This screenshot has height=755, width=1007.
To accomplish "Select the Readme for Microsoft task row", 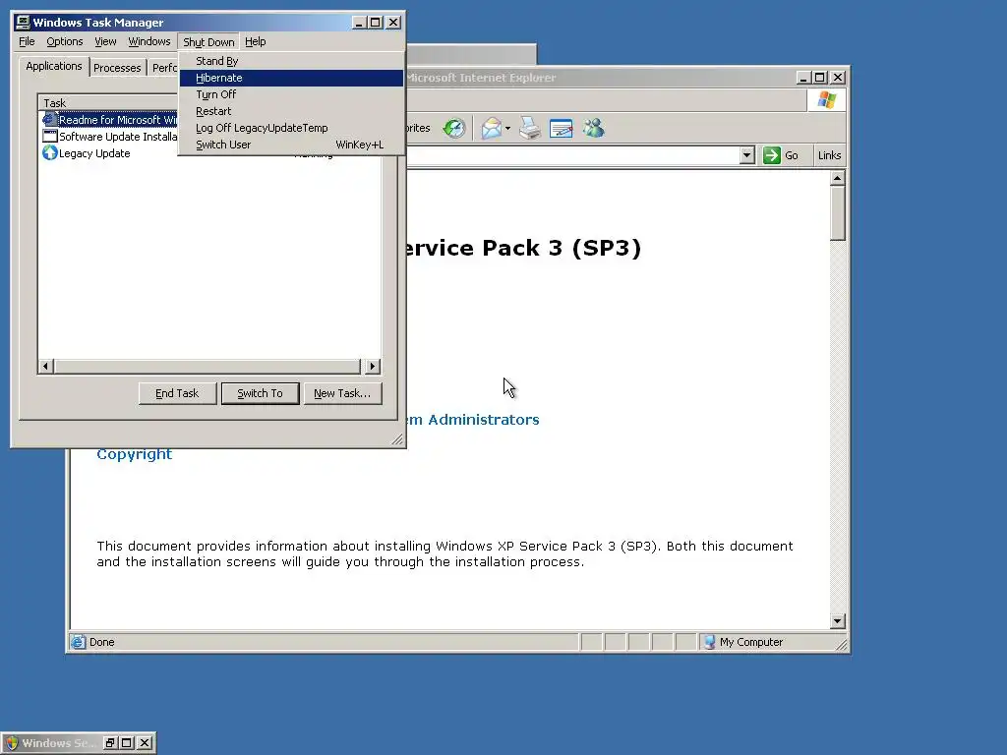I will click(109, 120).
